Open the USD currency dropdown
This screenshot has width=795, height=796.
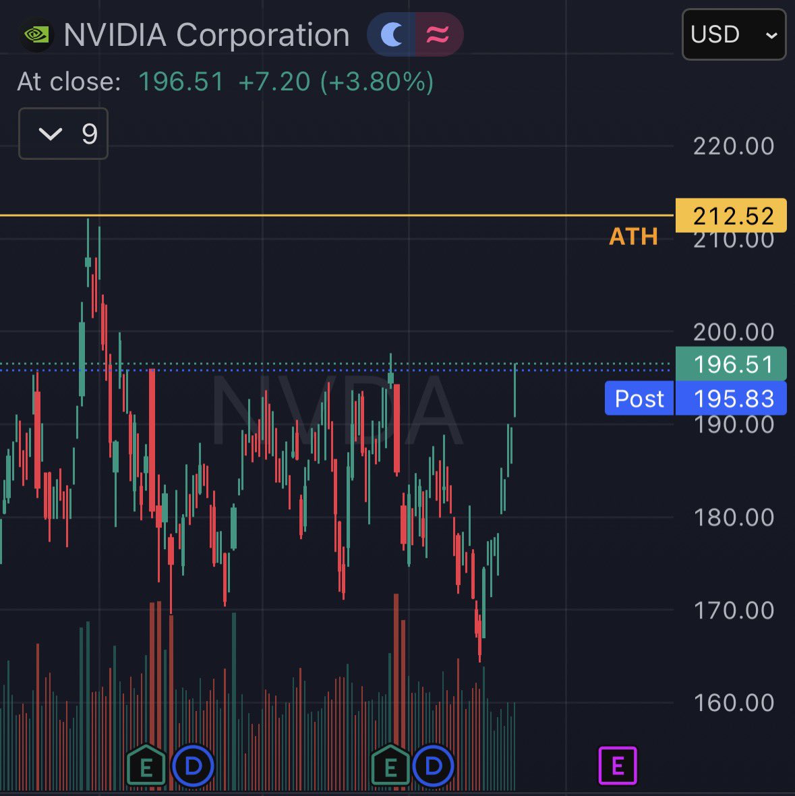pyautogui.click(x=734, y=34)
